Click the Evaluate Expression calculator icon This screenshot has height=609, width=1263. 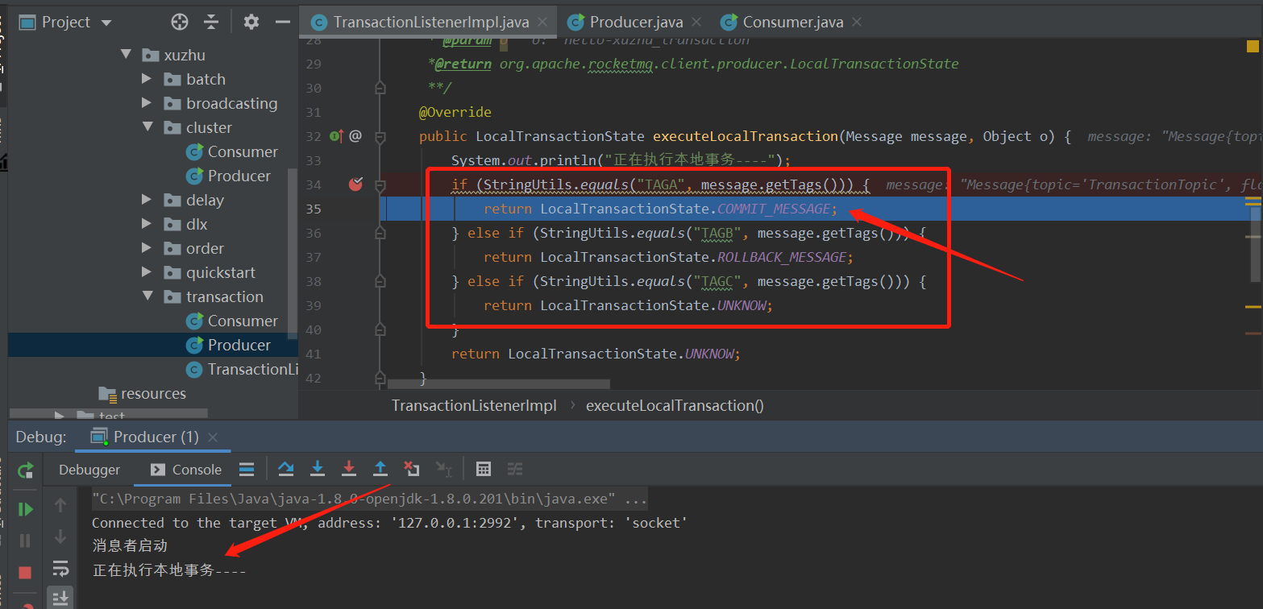484,469
